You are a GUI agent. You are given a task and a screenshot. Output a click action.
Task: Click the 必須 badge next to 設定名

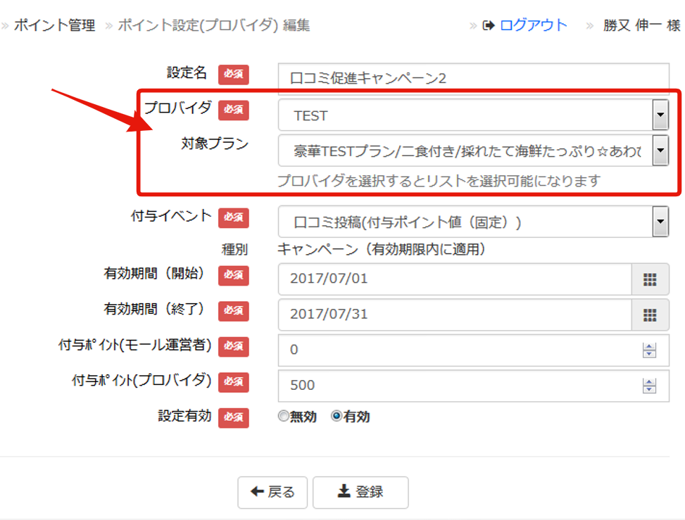234,75
